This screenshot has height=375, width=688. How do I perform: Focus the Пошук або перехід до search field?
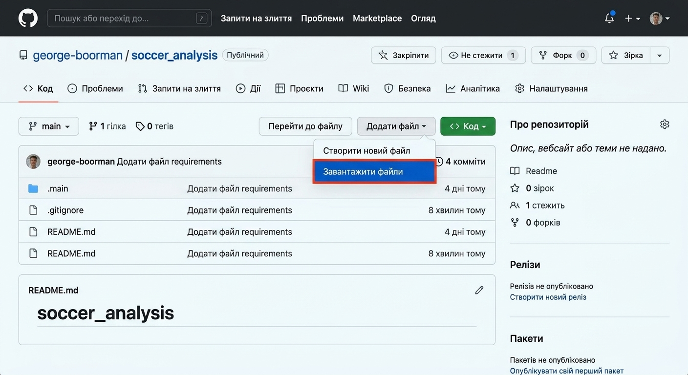(x=129, y=18)
